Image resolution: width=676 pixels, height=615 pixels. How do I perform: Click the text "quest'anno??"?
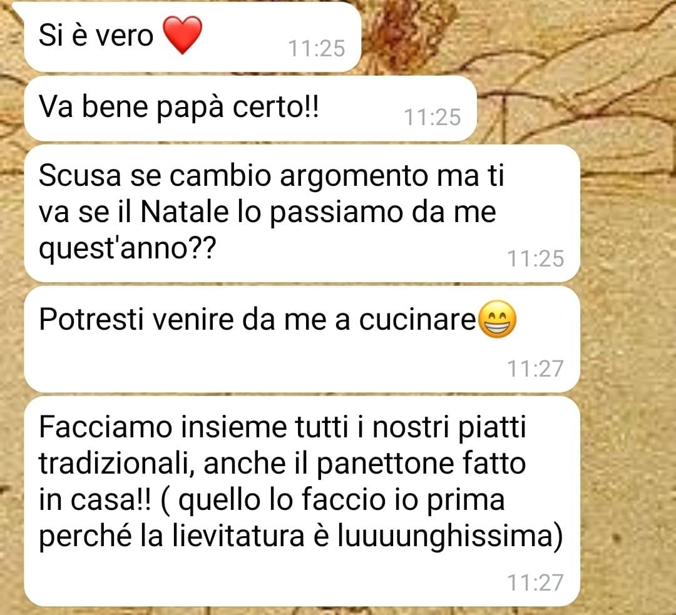[126, 248]
